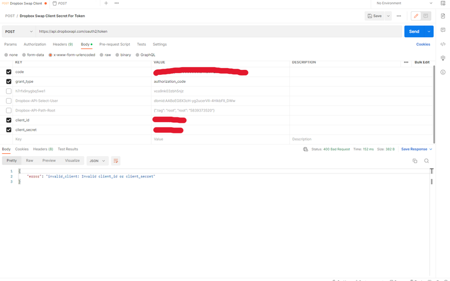Open the tab options ellipsis menu
The height and width of the screenshot is (281, 450).
coord(116,3)
